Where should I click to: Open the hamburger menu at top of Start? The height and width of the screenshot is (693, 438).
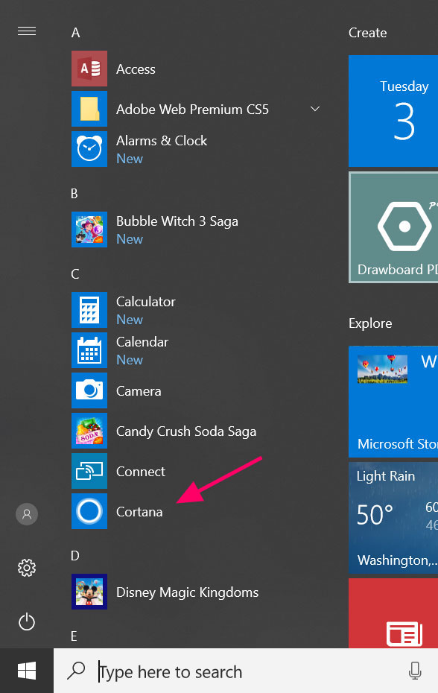click(x=27, y=31)
